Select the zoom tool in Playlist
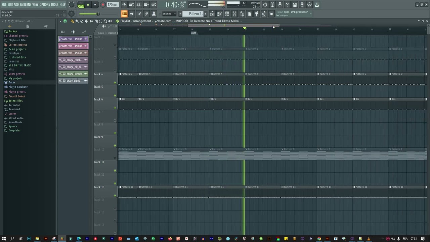 coord(105,21)
